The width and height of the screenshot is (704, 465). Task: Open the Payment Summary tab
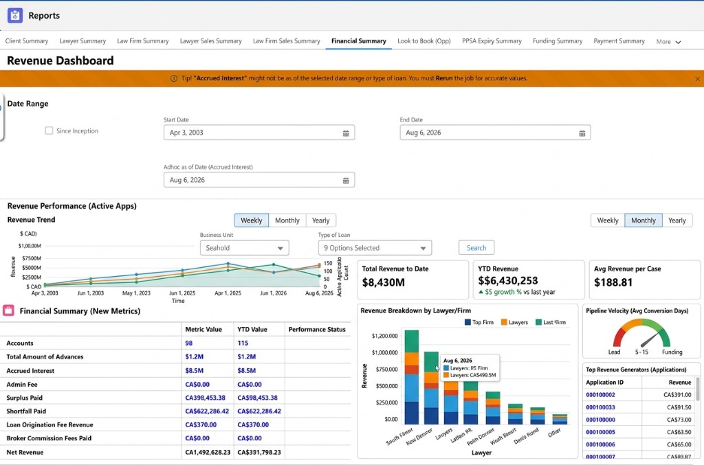point(619,41)
